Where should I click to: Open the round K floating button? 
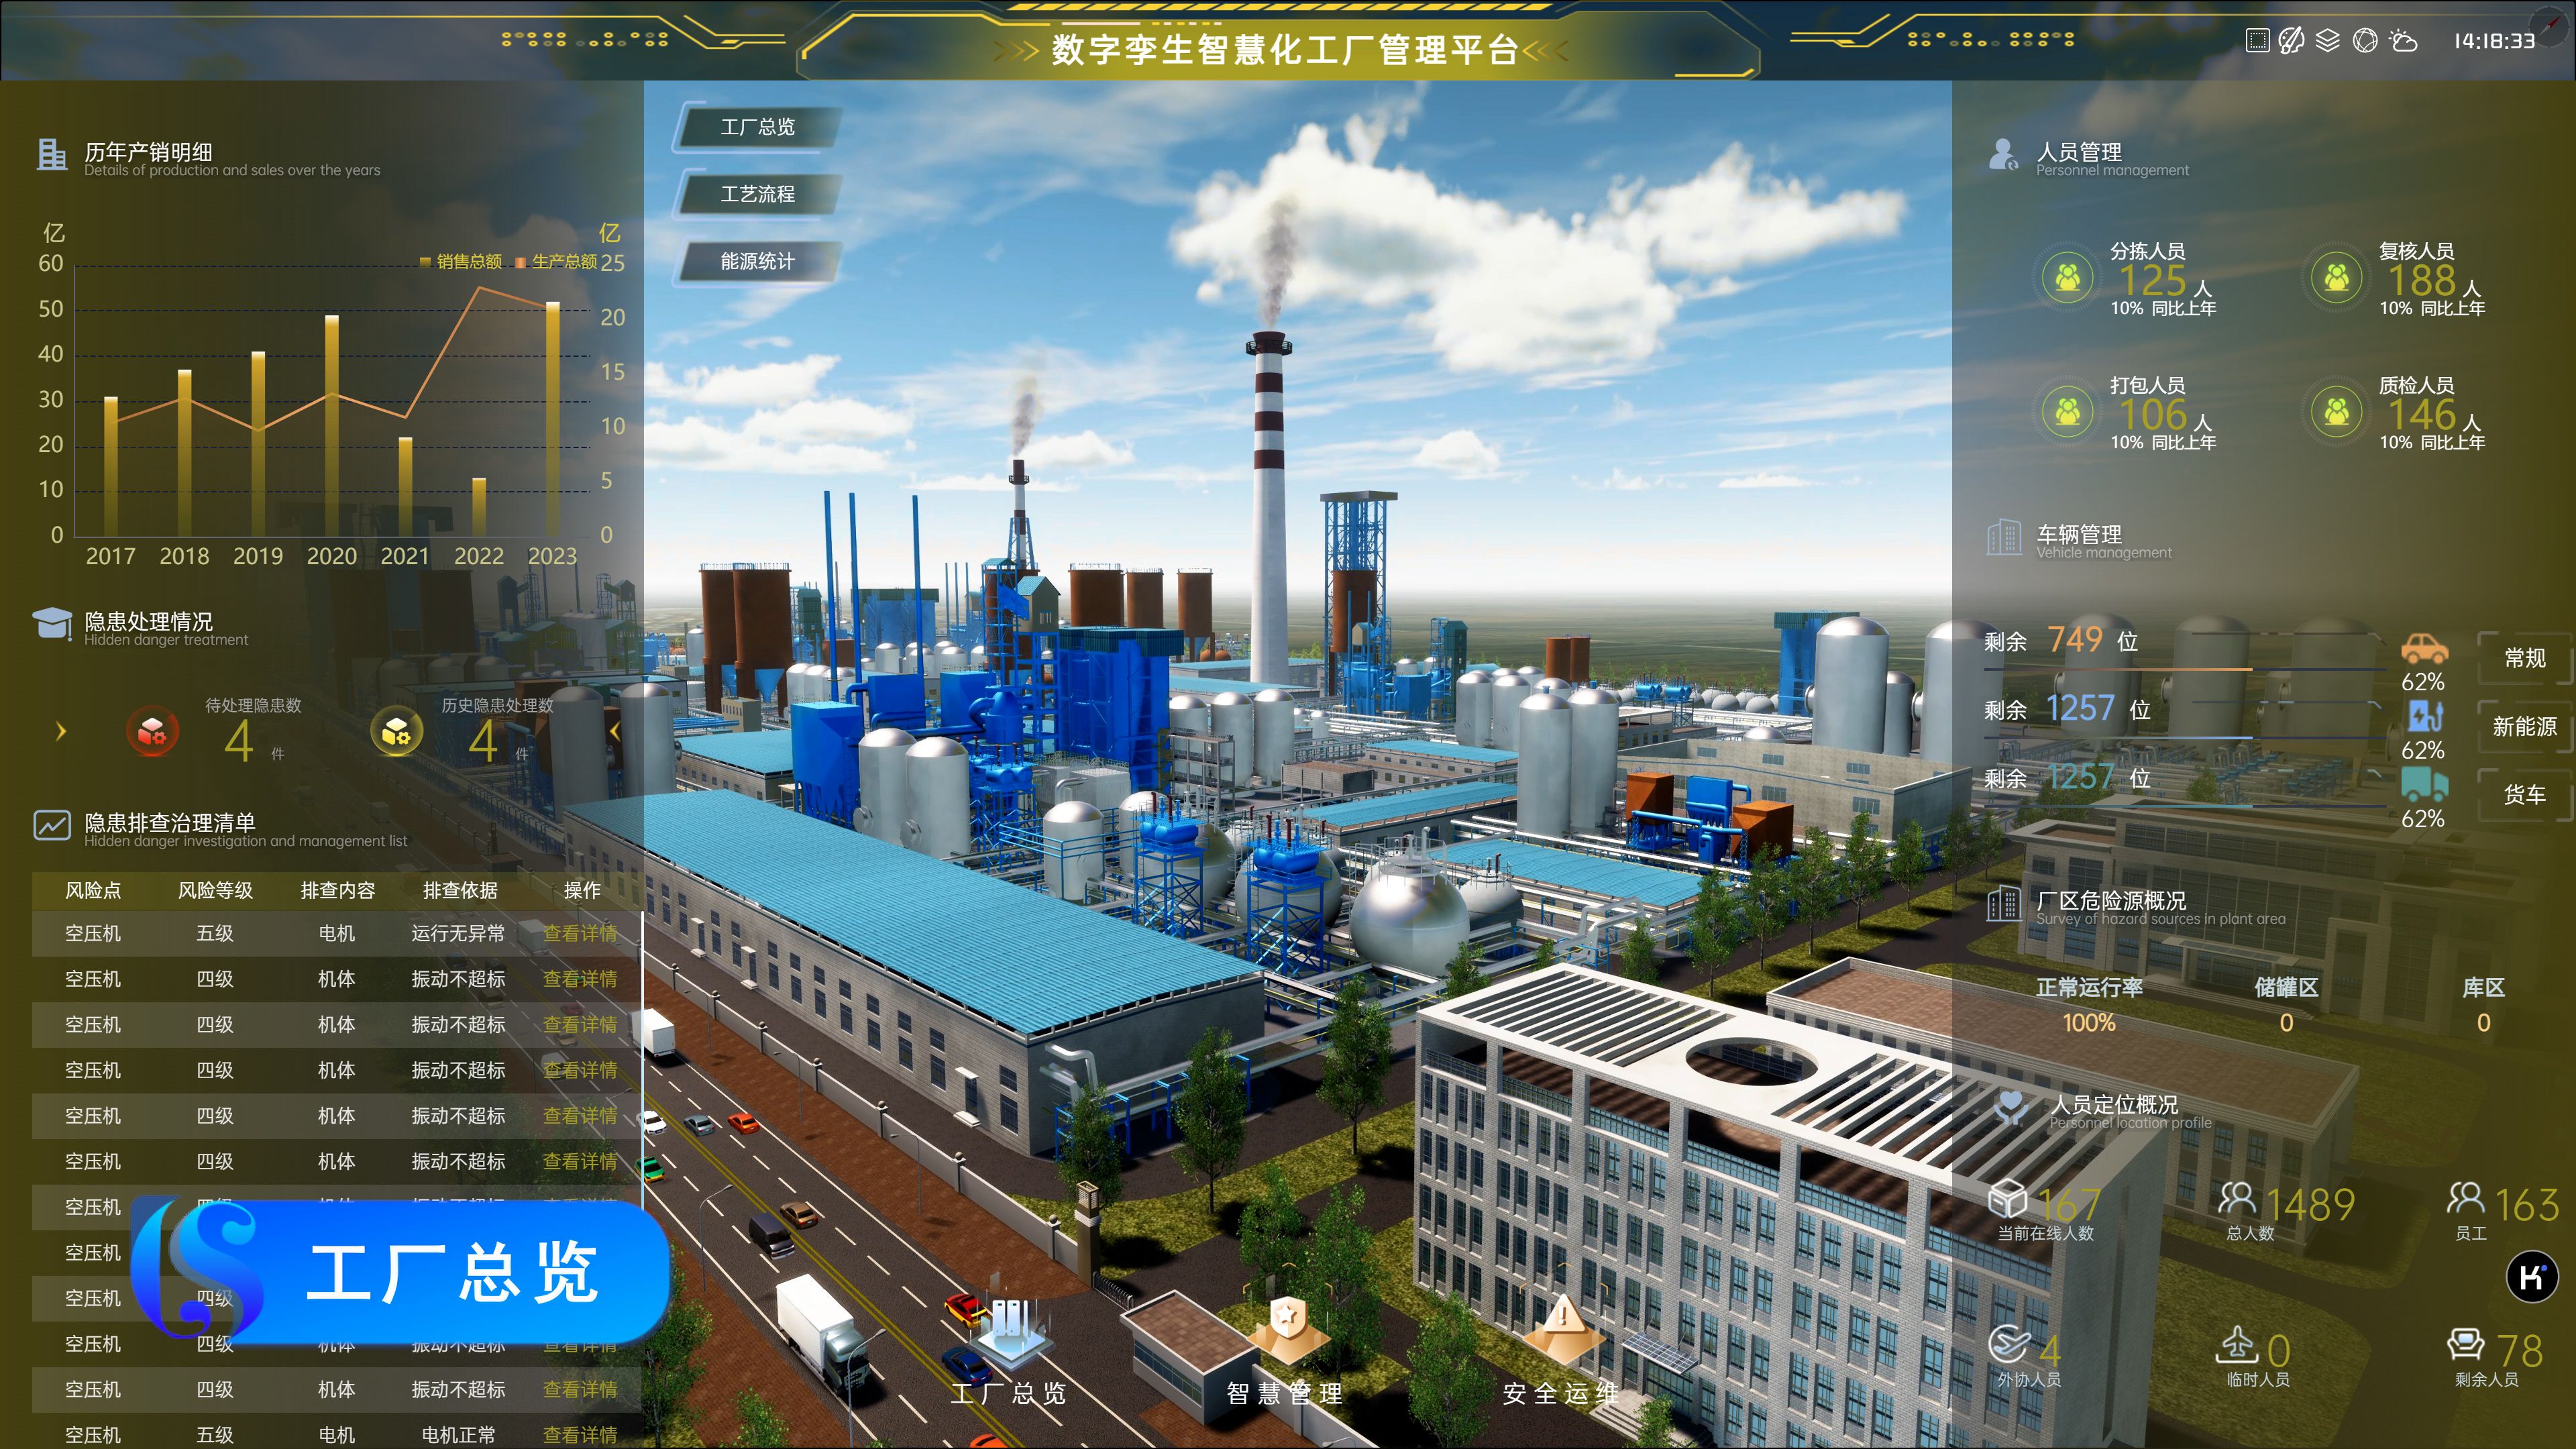pyautogui.click(x=2532, y=1276)
